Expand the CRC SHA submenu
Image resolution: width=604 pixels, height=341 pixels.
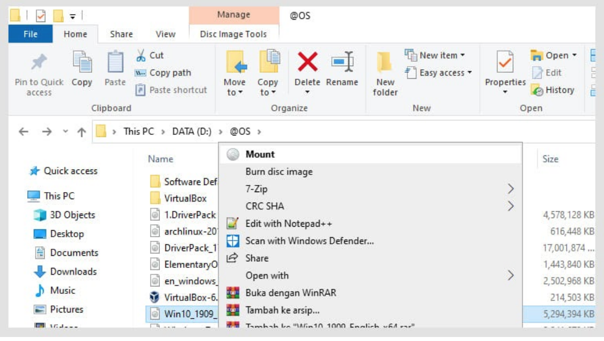point(511,206)
